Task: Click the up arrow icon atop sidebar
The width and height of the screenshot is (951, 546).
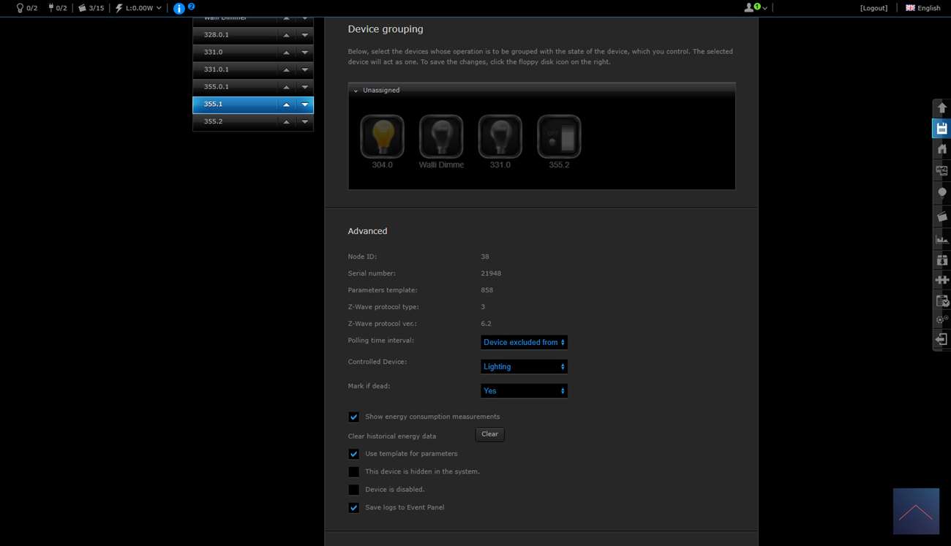Action: click(x=941, y=108)
